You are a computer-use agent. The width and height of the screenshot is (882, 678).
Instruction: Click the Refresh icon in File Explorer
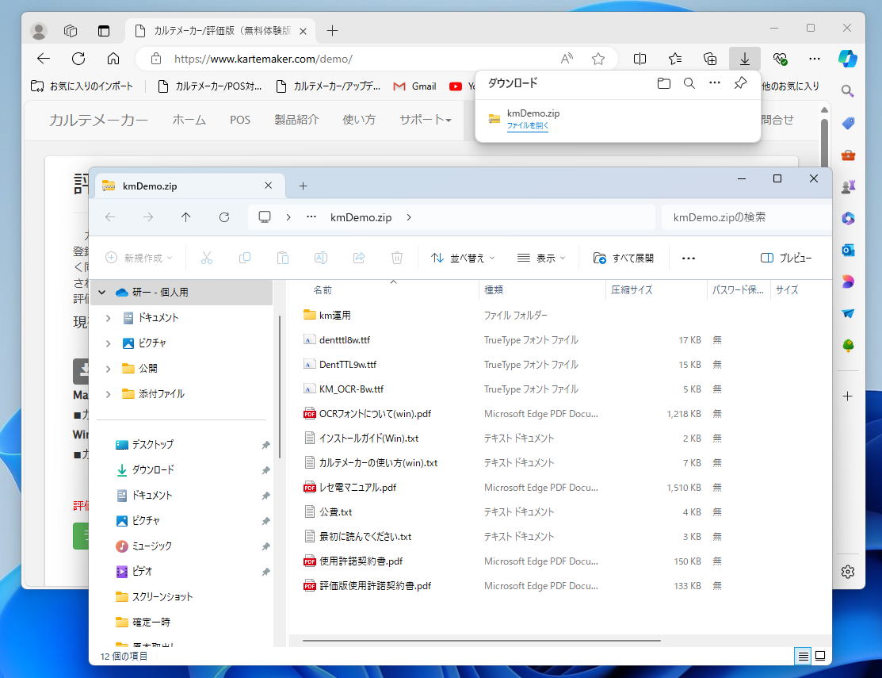click(224, 217)
